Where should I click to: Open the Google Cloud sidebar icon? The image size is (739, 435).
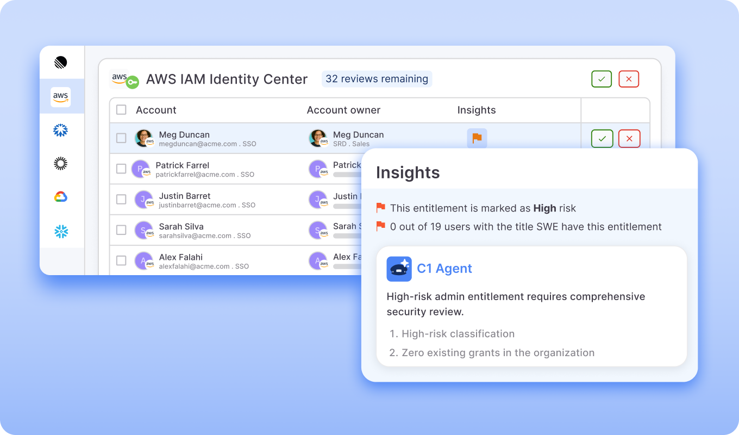61,197
